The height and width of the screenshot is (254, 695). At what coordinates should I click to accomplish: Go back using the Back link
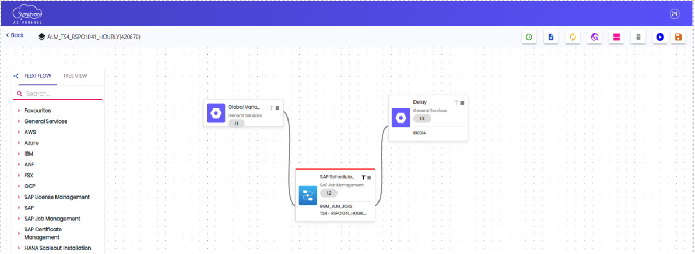click(x=15, y=35)
